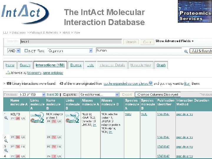Image resolution: width=212 pixels, height=159 pixels.
Task: Open the Field Organism dropdown
Action: 70,51
